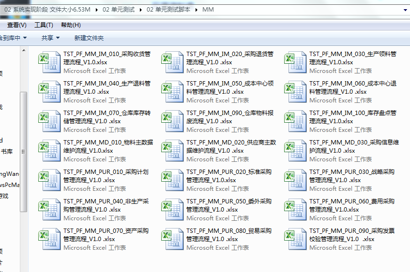Viewport: 410px width, 272px height.
Task: Click the navigation pane vertical scrollbar
Action: coord(23,150)
